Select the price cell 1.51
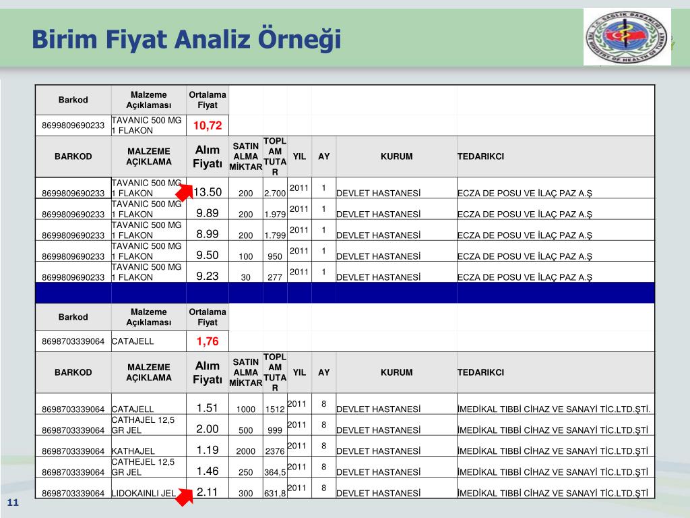The image size is (690, 518). (x=208, y=408)
